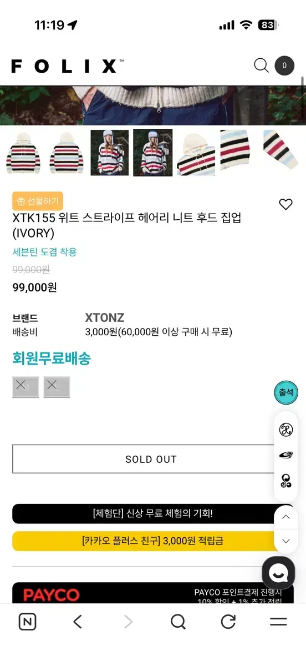
Task: Select the second sold-out size option box
Action: 57,387
